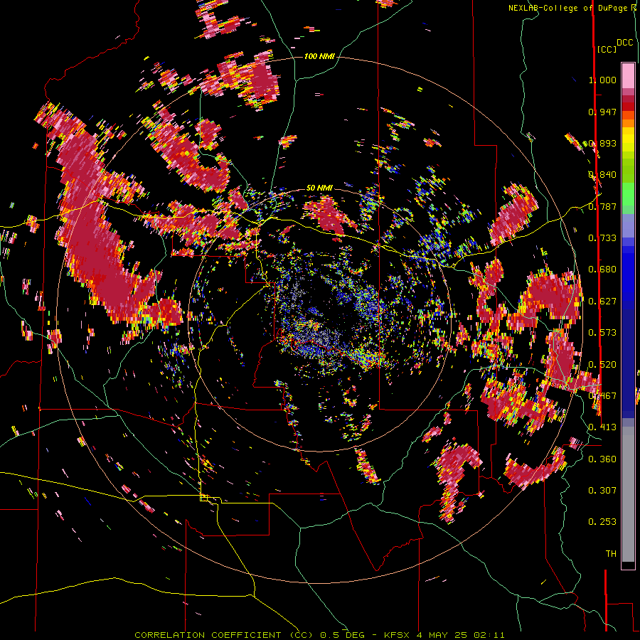Select the 0.787 legend value
This screenshot has height=640, width=640.
(x=602, y=206)
